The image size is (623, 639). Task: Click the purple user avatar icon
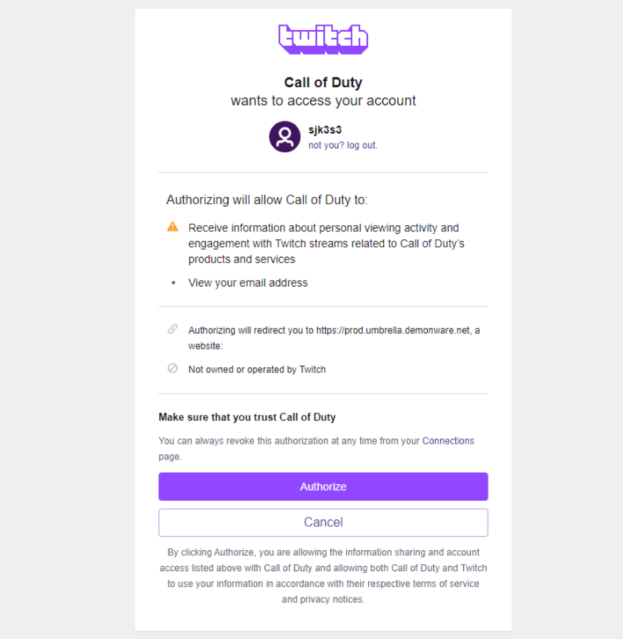(284, 136)
